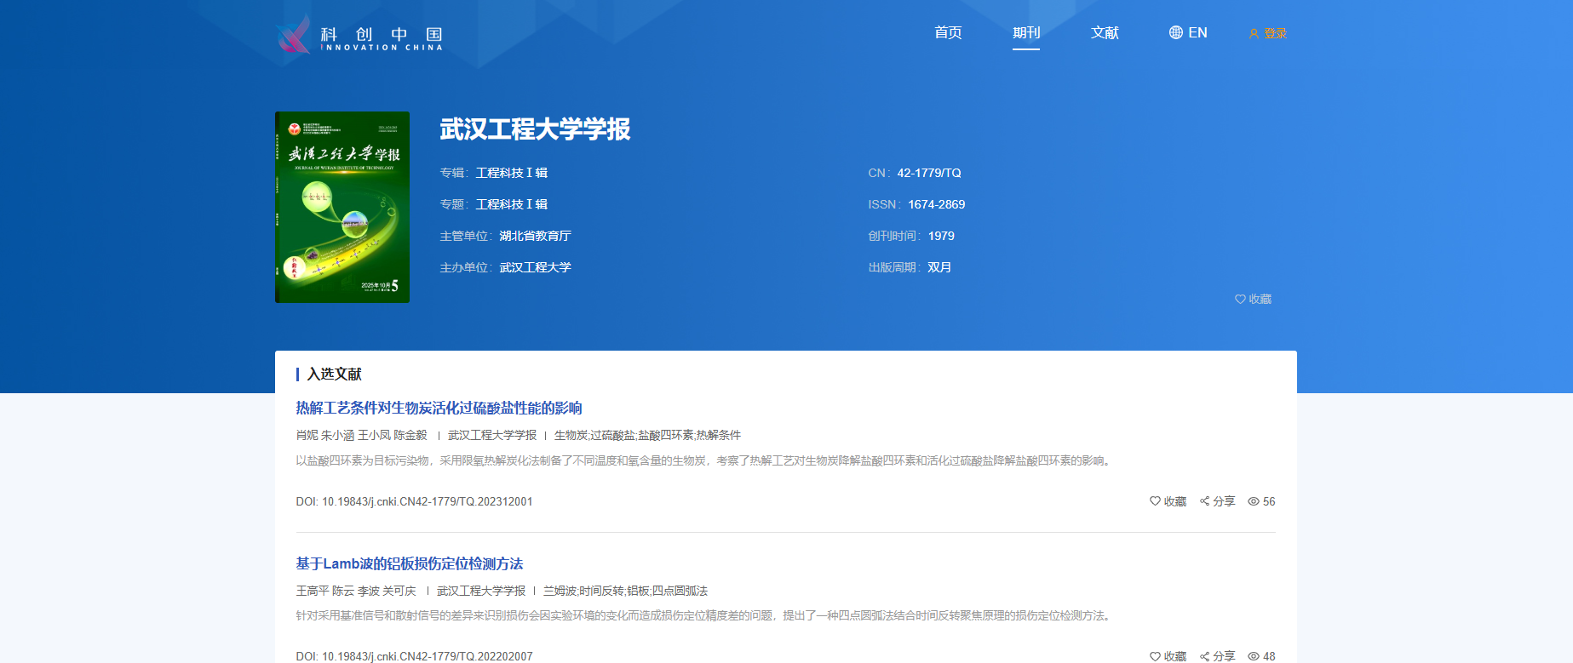Viewport: 1573px width, 663px height.
Task: Select the 期刊 journal tab
Action: click(x=1026, y=32)
